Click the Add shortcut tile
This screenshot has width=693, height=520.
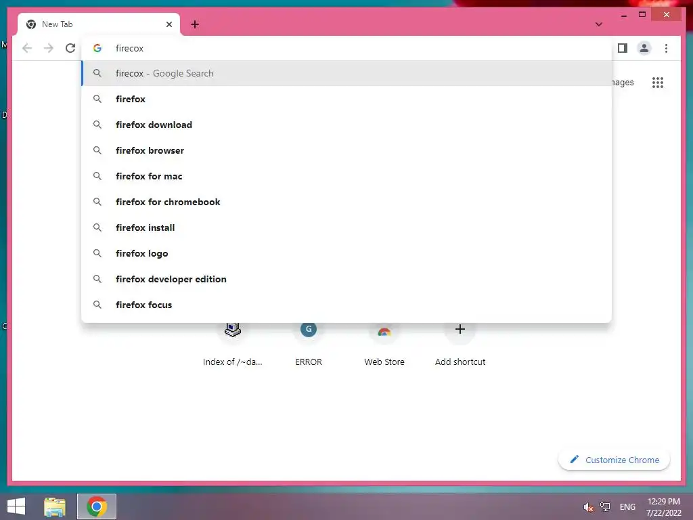(460, 344)
